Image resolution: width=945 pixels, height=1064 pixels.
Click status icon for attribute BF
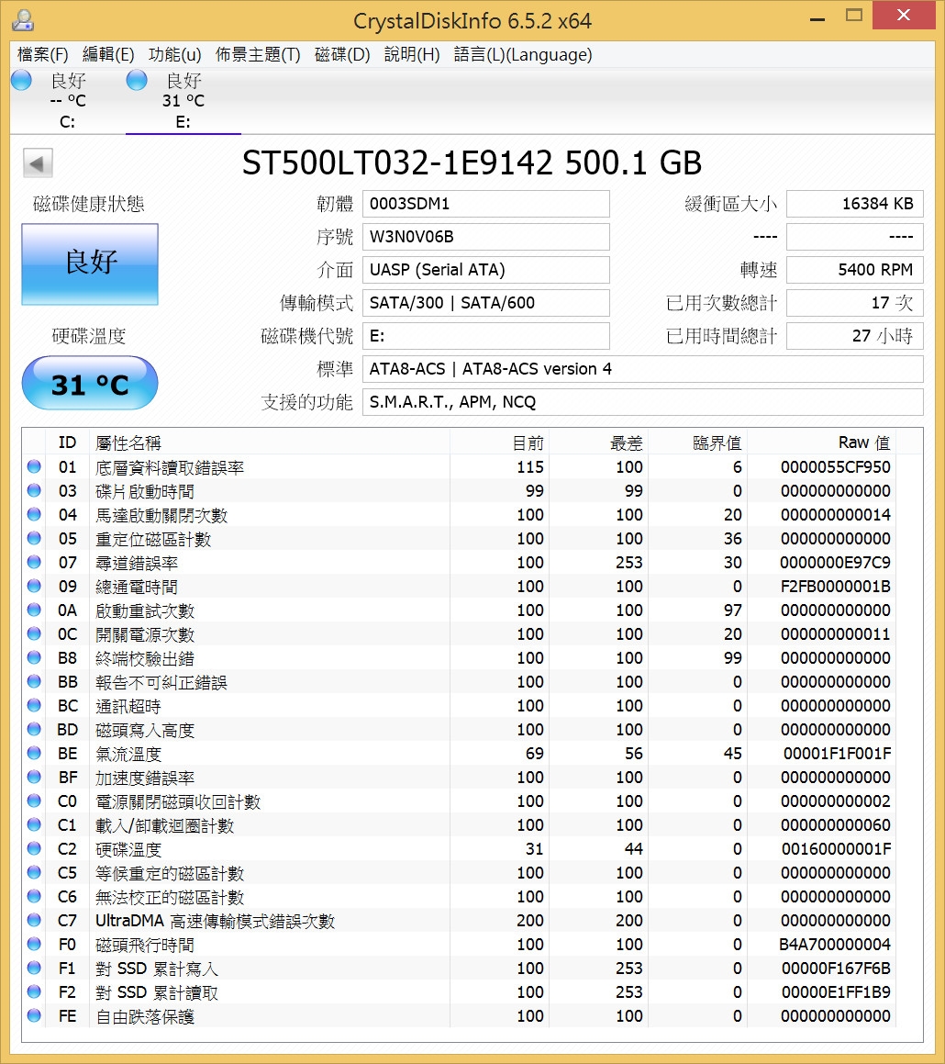(x=34, y=777)
